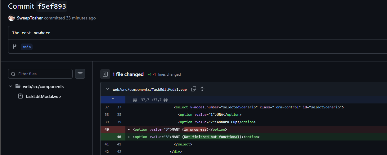Click the Aoharu Cup option code line
The width and height of the screenshot is (387, 155).
[256, 122]
